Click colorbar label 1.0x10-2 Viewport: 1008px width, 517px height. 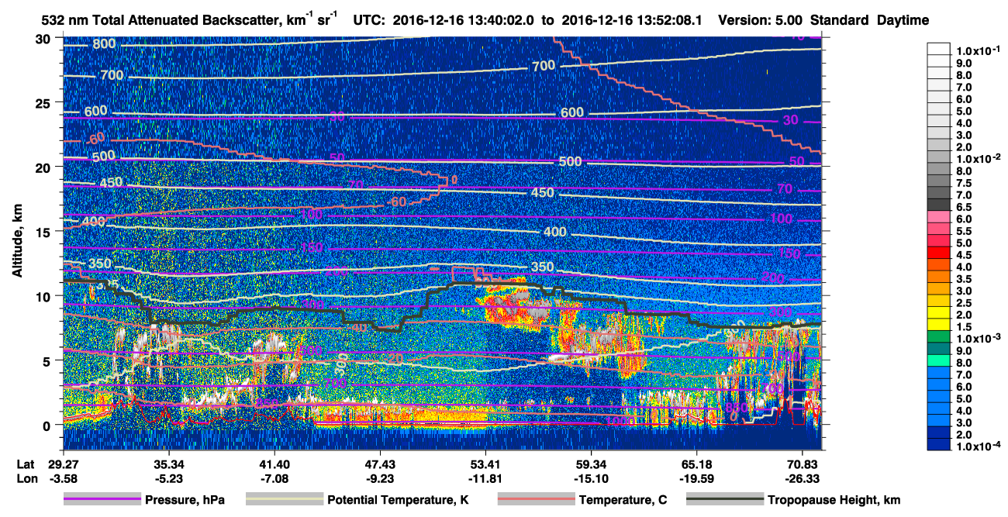pos(977,158)
